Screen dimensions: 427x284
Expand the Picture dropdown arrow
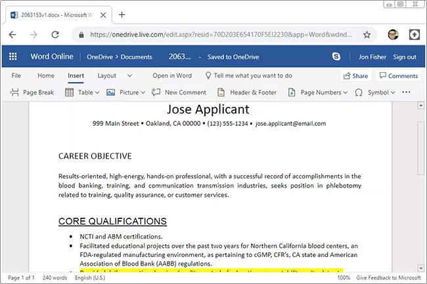point(143,92)
